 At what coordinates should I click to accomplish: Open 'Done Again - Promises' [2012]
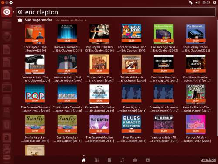[163, 98]
